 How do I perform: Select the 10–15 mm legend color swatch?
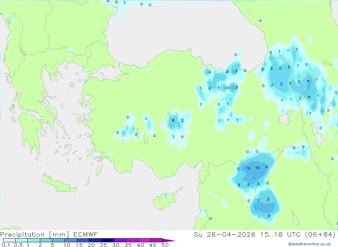point(71,240)
